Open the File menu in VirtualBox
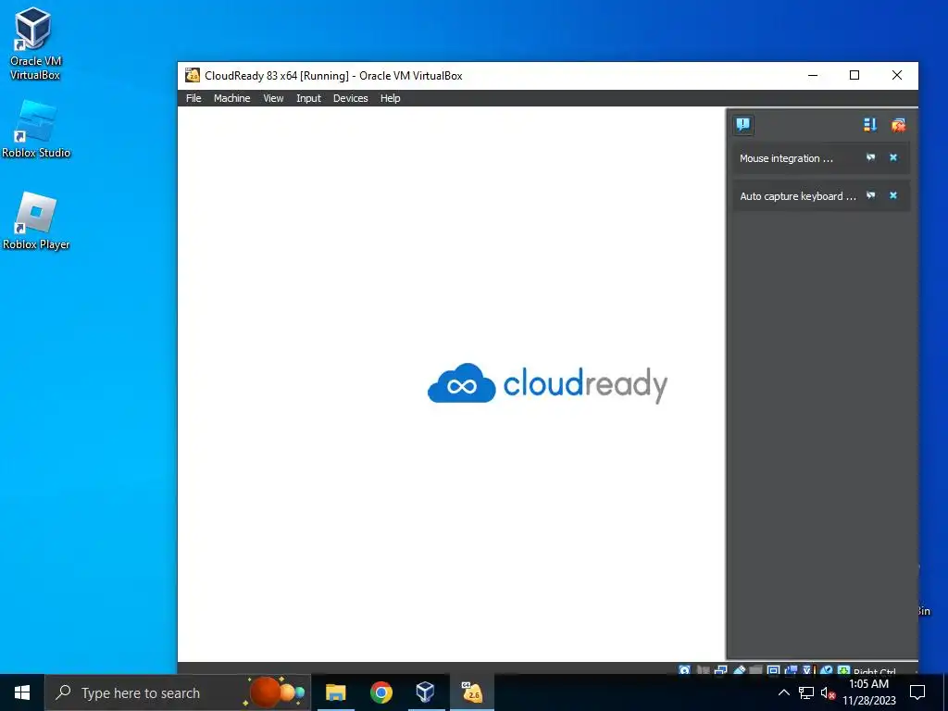The image size is (948, 711). pyautogui.click(x=193, y=98)
